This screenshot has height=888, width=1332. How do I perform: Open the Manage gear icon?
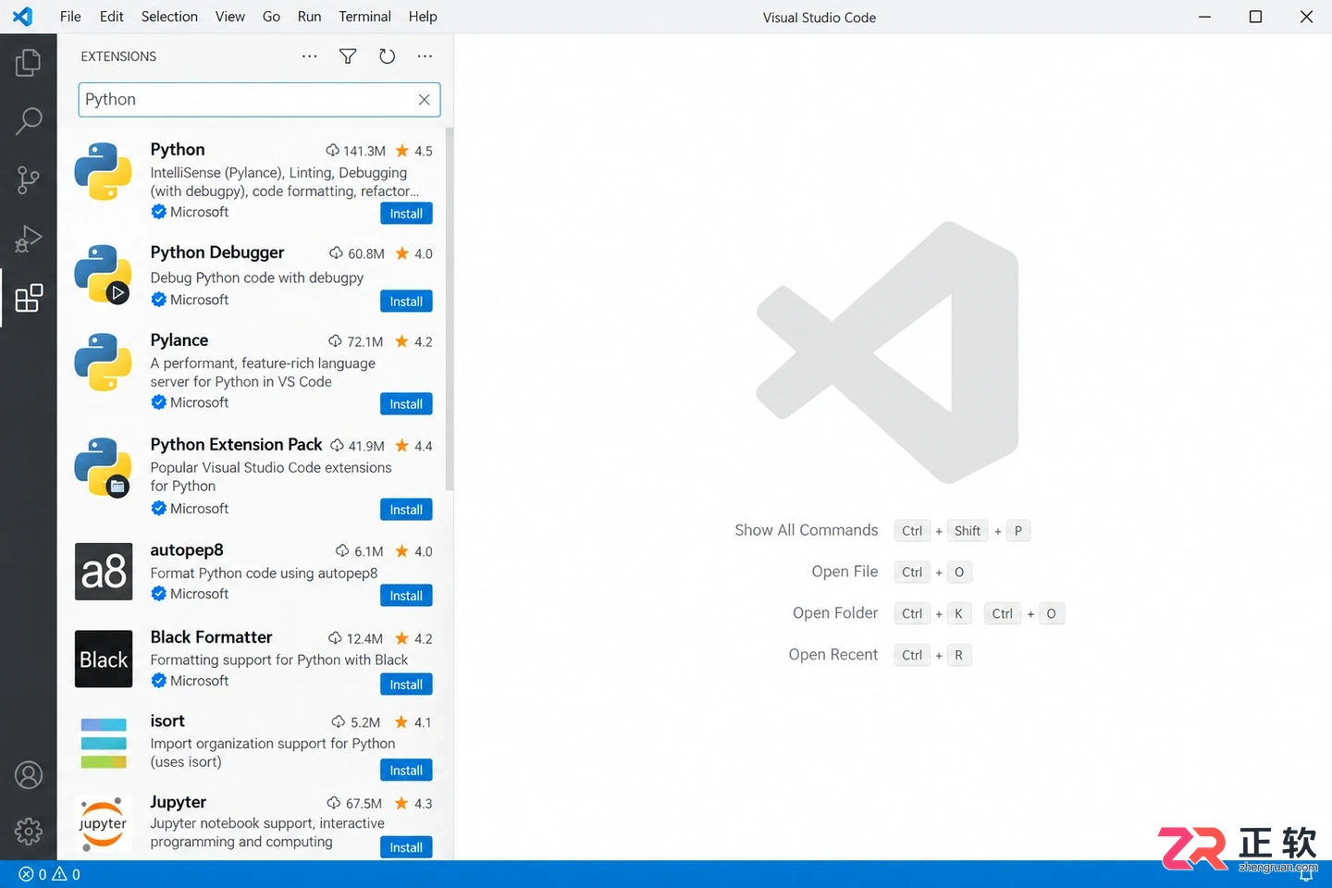pos(29,832)
